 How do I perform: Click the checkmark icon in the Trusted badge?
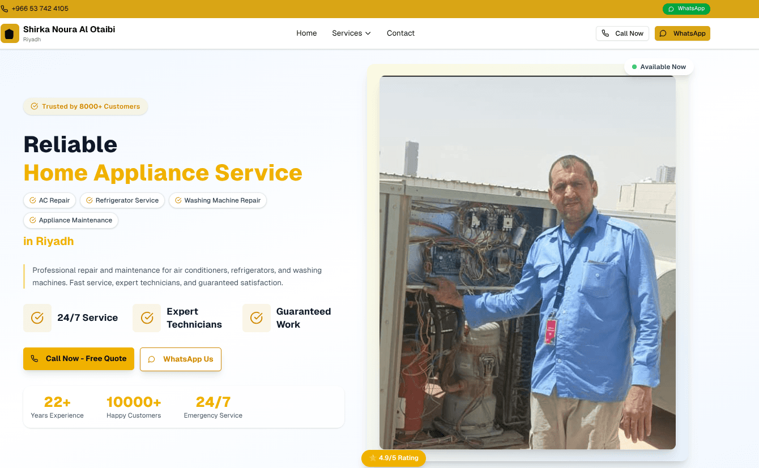[x=33, y=106]
